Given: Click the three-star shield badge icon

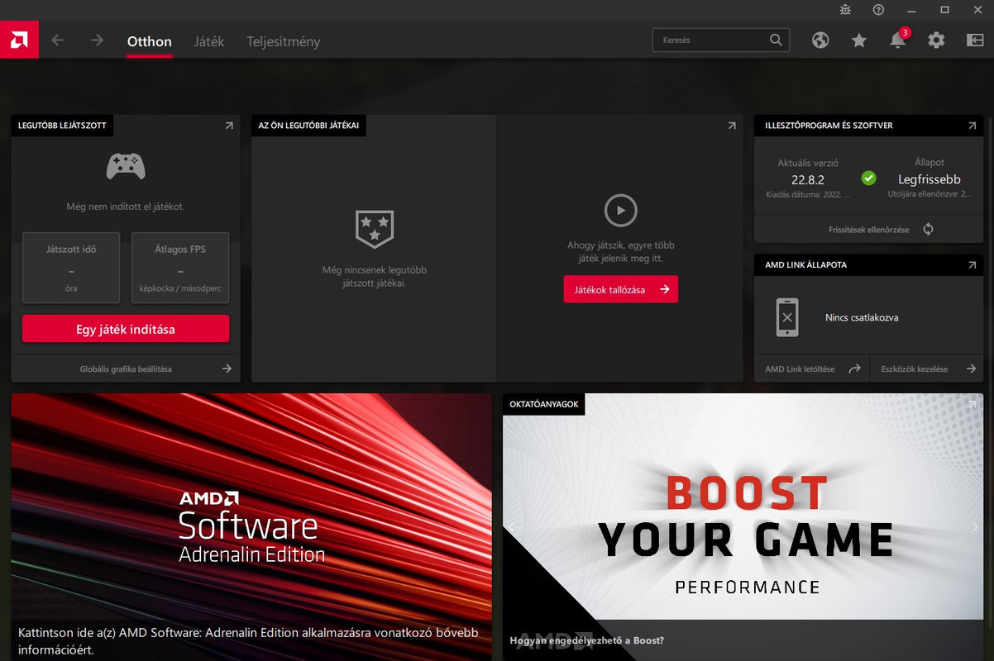Looking at the screenshot, I should pos(375,229).
